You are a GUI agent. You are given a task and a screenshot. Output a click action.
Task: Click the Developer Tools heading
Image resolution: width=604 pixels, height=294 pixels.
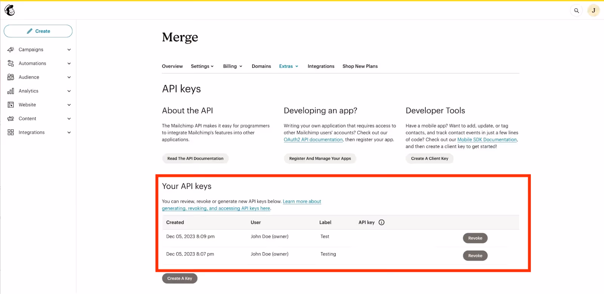click(x=435, y=111)
